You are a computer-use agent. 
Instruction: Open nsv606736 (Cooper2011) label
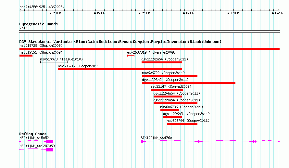click(182, 107)
